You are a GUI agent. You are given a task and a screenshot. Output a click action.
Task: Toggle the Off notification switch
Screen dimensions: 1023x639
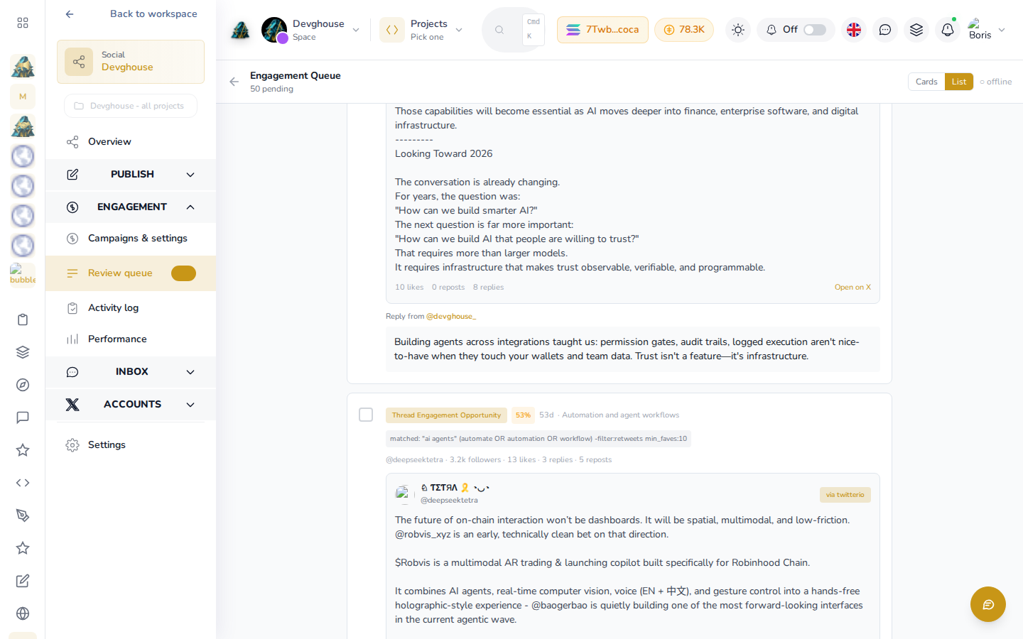click(x=815, y=30)
